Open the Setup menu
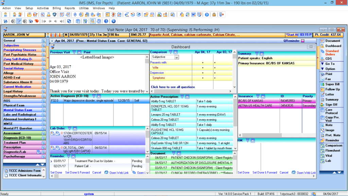The image size is (348, 196). pyautogui.click(x=29, y=8)
